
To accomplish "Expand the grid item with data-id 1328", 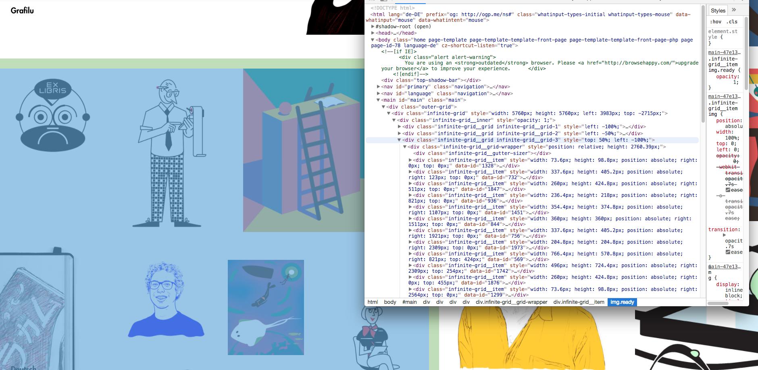I will (410, 160).
